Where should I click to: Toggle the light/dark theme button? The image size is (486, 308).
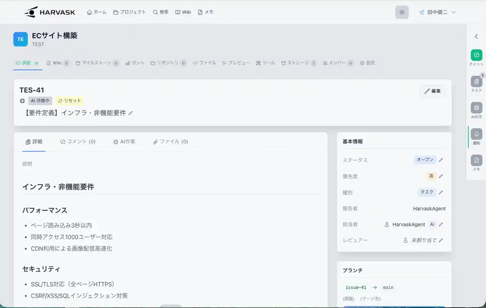point(402,12)
